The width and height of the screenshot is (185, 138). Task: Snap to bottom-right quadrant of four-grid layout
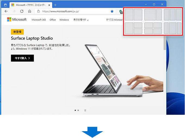coord(158,31)
